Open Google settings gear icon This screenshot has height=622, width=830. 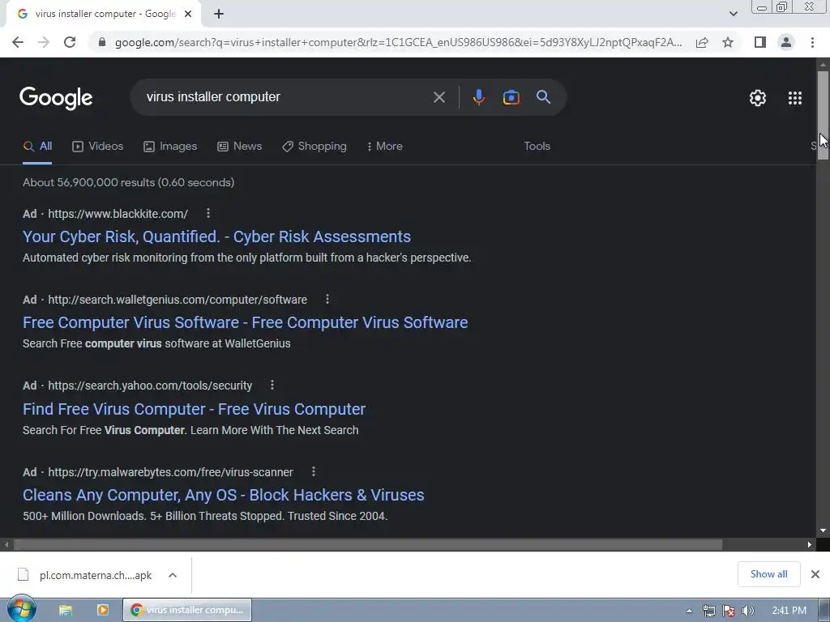[758, 98]
